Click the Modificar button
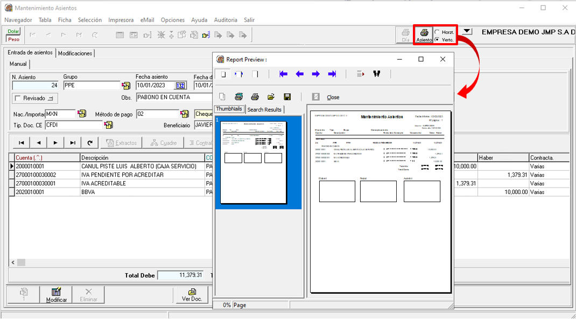Image resolution: width=576 pixels, height=319 pixels. pyautogui.click(x=56, y=295)
